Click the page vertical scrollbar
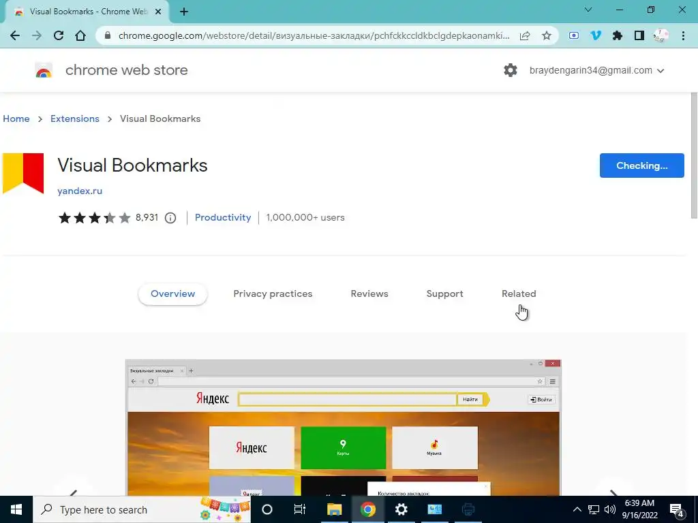Screen dimensions: 698x523 694,156
